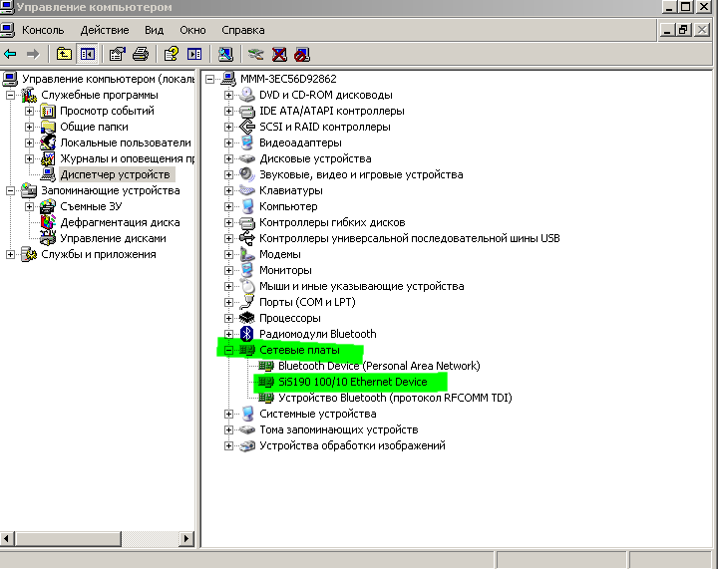718x569 pixels.
Task: Click Scan for hardware changes icon
Action: [225, 54]
